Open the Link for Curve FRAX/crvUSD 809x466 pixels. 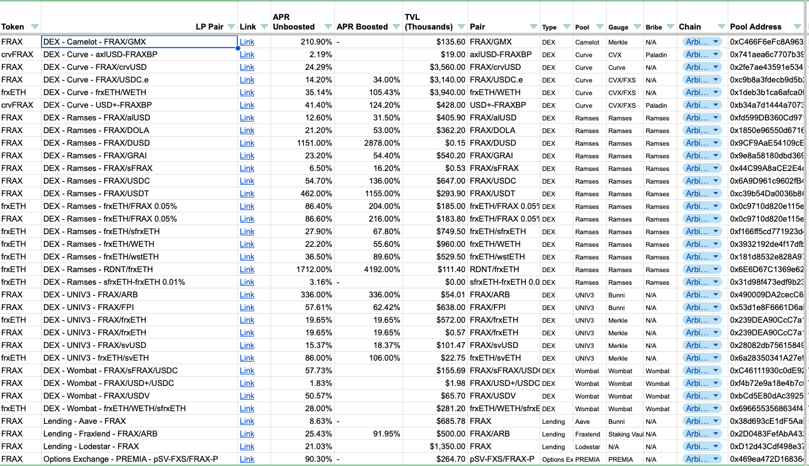coord(247,67)
